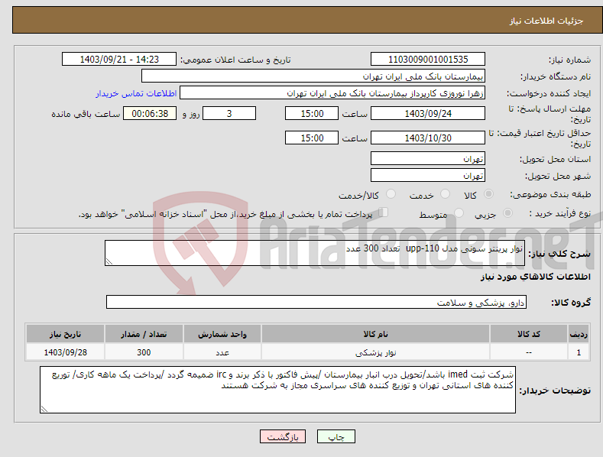This screenshot has height=457, width=603.
Task: Click the need number field 1103009001001535
Action: 428,60
